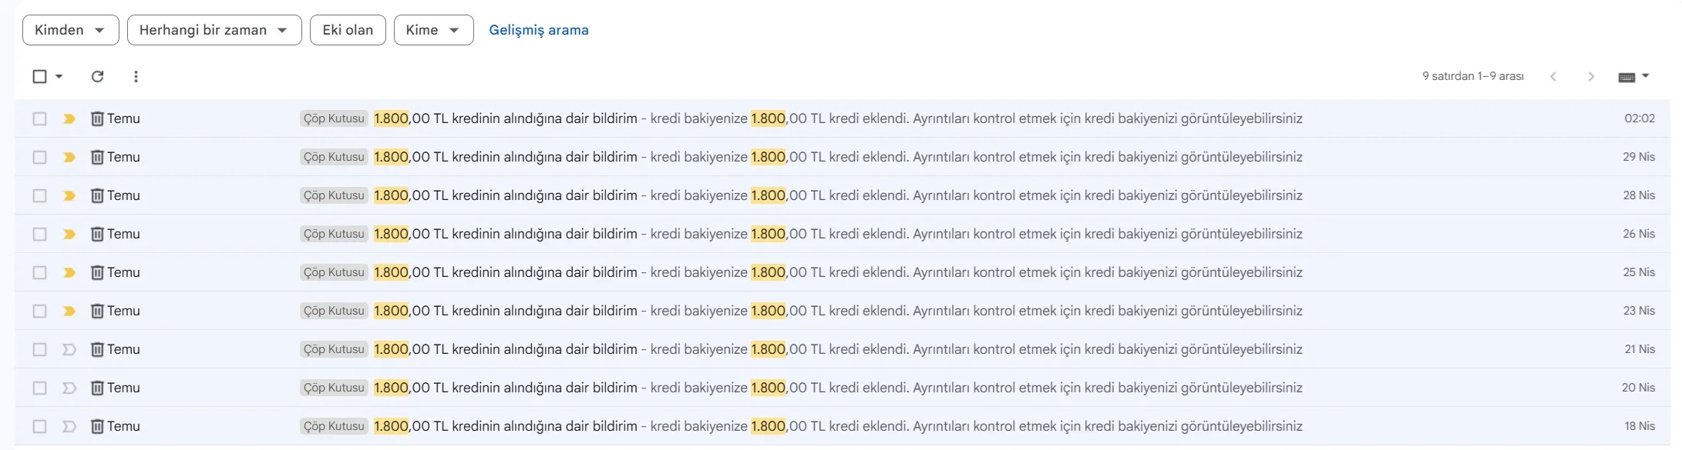The height and width of the screenshot is (450, 1682).
Task: Open the Kimden filter dropdown
Action: 70,30
